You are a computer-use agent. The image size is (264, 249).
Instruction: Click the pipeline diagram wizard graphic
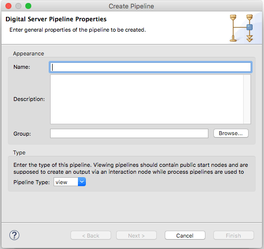[241, 28]
